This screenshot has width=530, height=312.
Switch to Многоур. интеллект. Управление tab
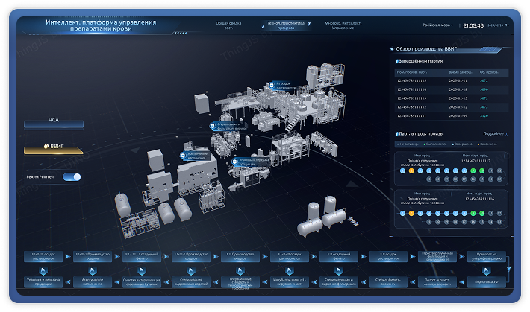coord(343,25)
